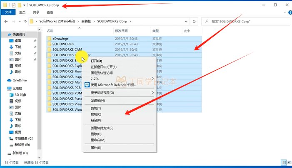Choose Open(O) from context menu

tap(119, 61)
